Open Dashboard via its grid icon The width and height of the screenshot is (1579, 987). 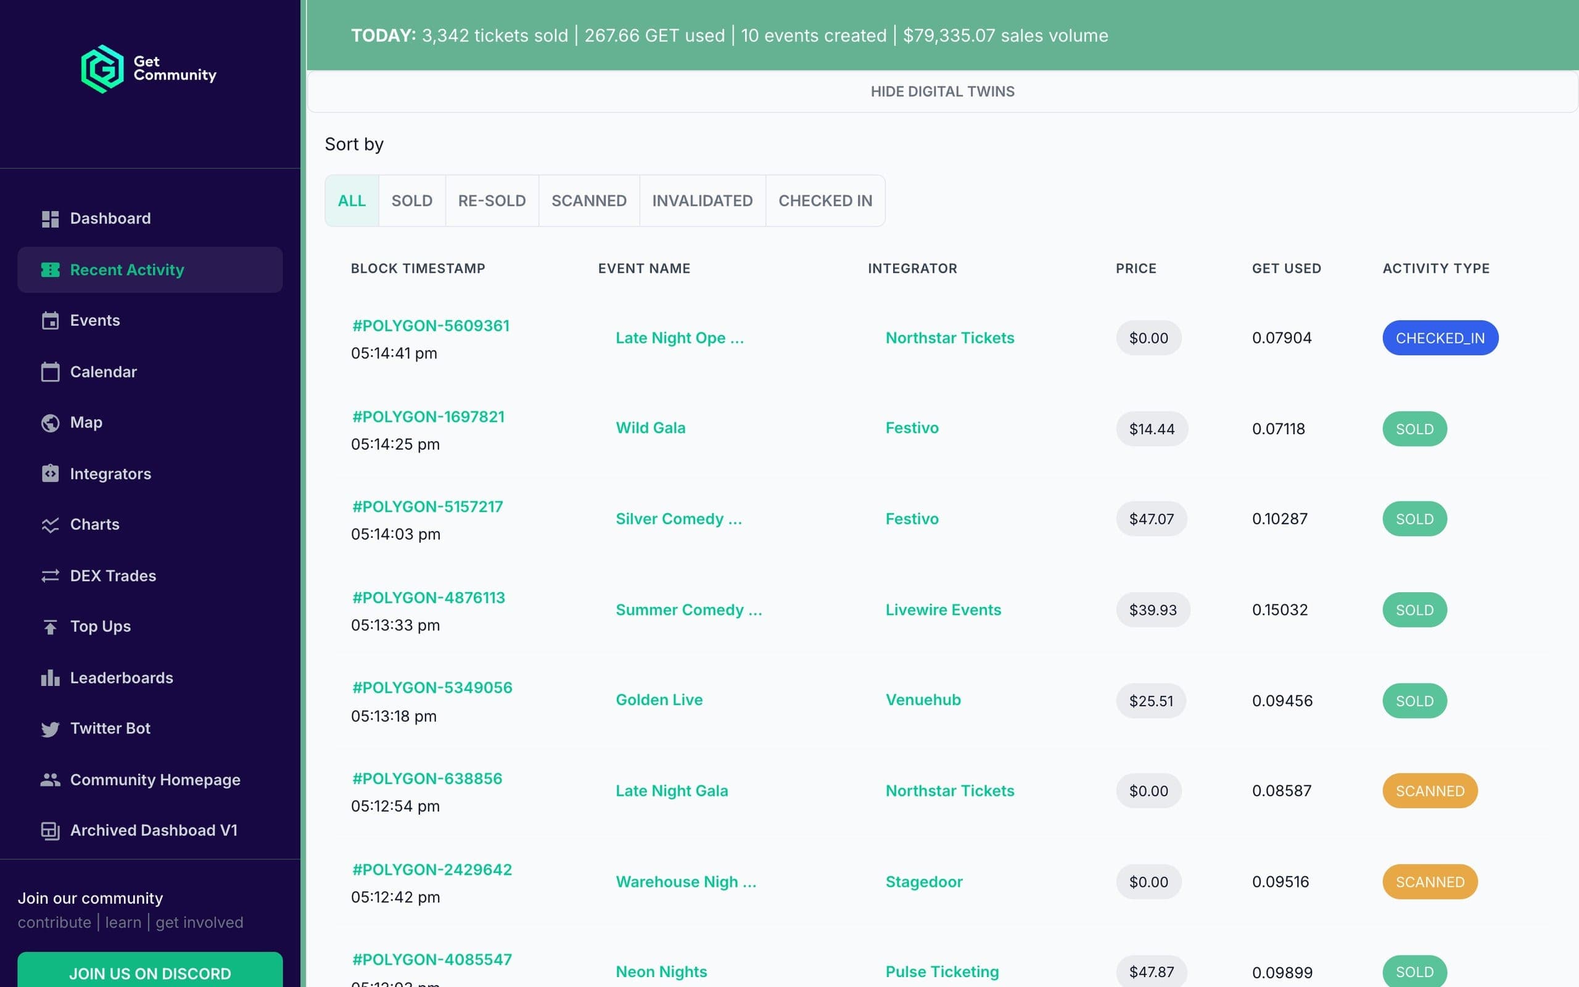click(x=50, y=218)
